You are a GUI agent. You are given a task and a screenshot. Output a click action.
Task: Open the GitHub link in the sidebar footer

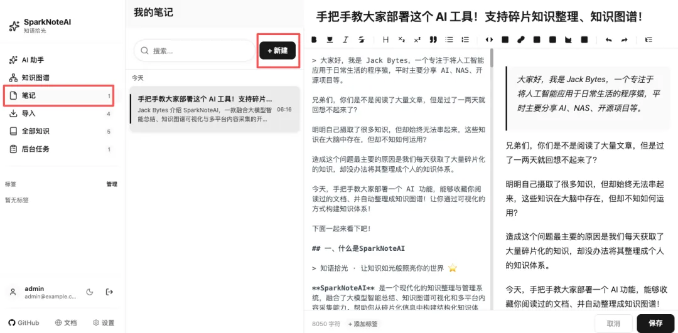[24, 322]
